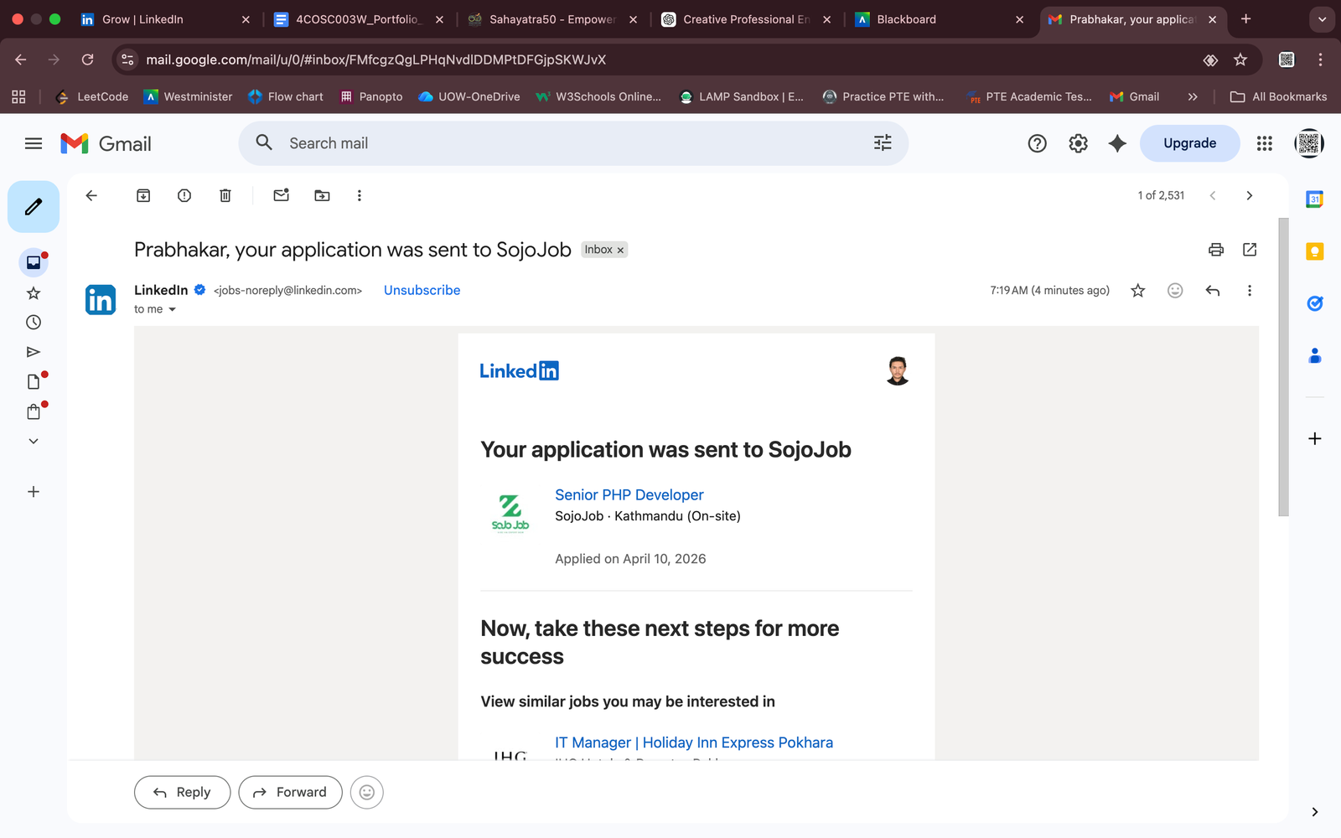Toggle the main menu hamburger icon
Viewport: 1341px width, 838px height.
pyautogui.click(x=34, y=143)
